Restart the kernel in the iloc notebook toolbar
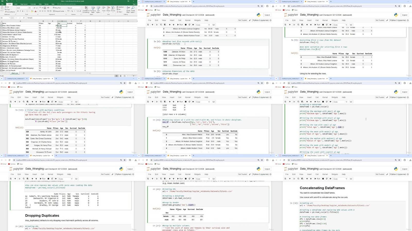This screenshot has width=412, height=231. click(327, 25)
